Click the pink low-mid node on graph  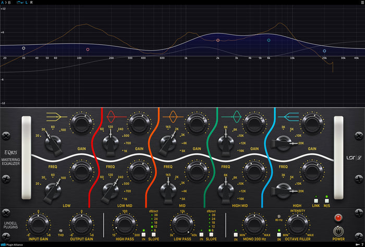coord(88,50)
